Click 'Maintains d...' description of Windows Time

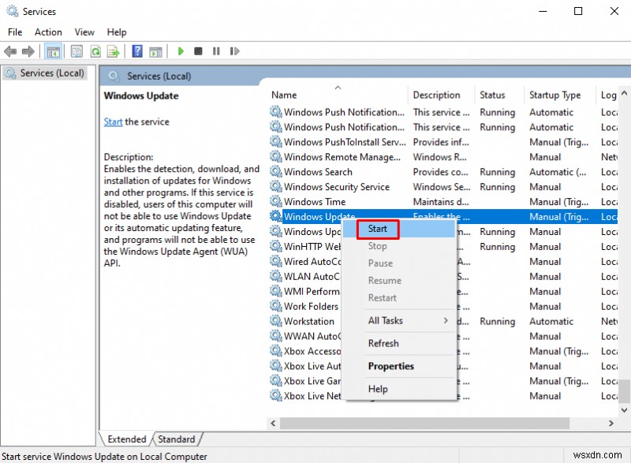pos(441,202)
